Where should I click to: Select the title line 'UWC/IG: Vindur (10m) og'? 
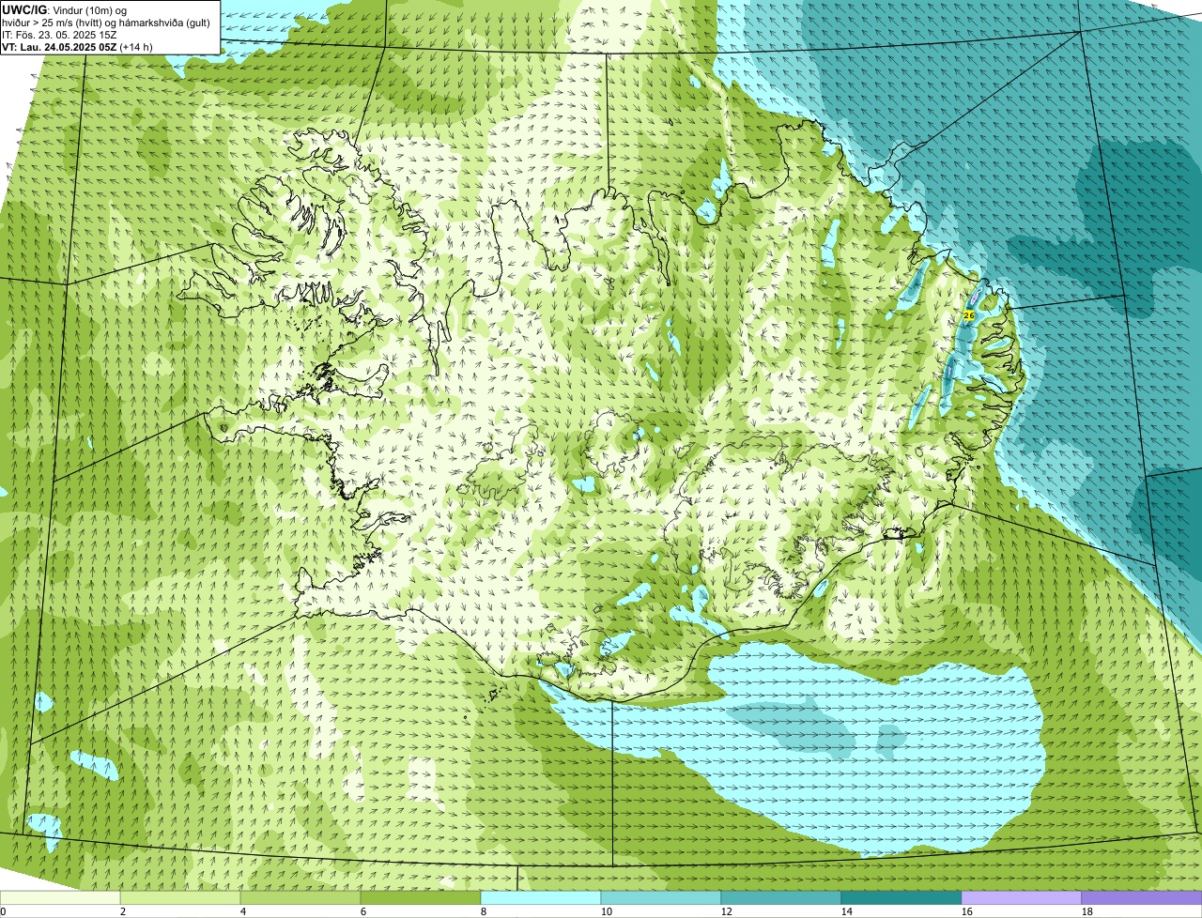pos(65,9)
